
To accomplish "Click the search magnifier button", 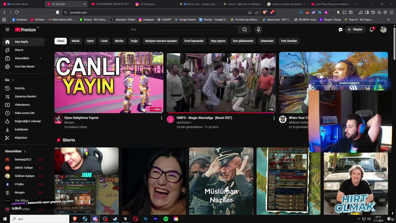I will point(245,29).
